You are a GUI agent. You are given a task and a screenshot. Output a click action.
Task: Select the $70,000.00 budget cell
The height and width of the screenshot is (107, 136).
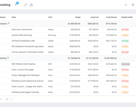coord(75,87)
